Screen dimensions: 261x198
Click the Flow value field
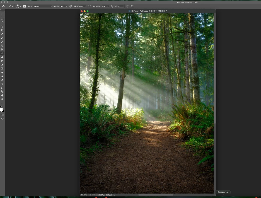coord(81,6)
